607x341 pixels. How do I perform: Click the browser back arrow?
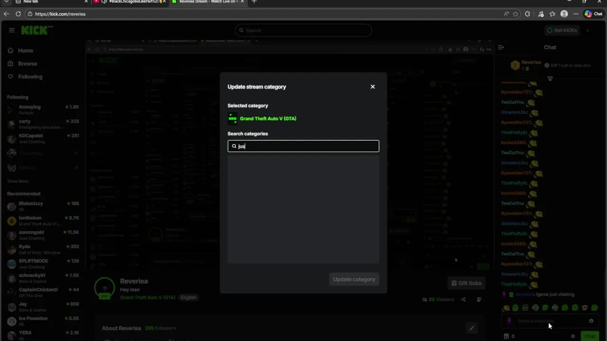pyautogui.click(x=7, y=14)
